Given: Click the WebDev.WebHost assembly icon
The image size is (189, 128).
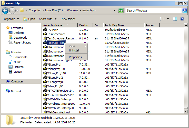Looking at the screenshot, I should pos(45,112).
